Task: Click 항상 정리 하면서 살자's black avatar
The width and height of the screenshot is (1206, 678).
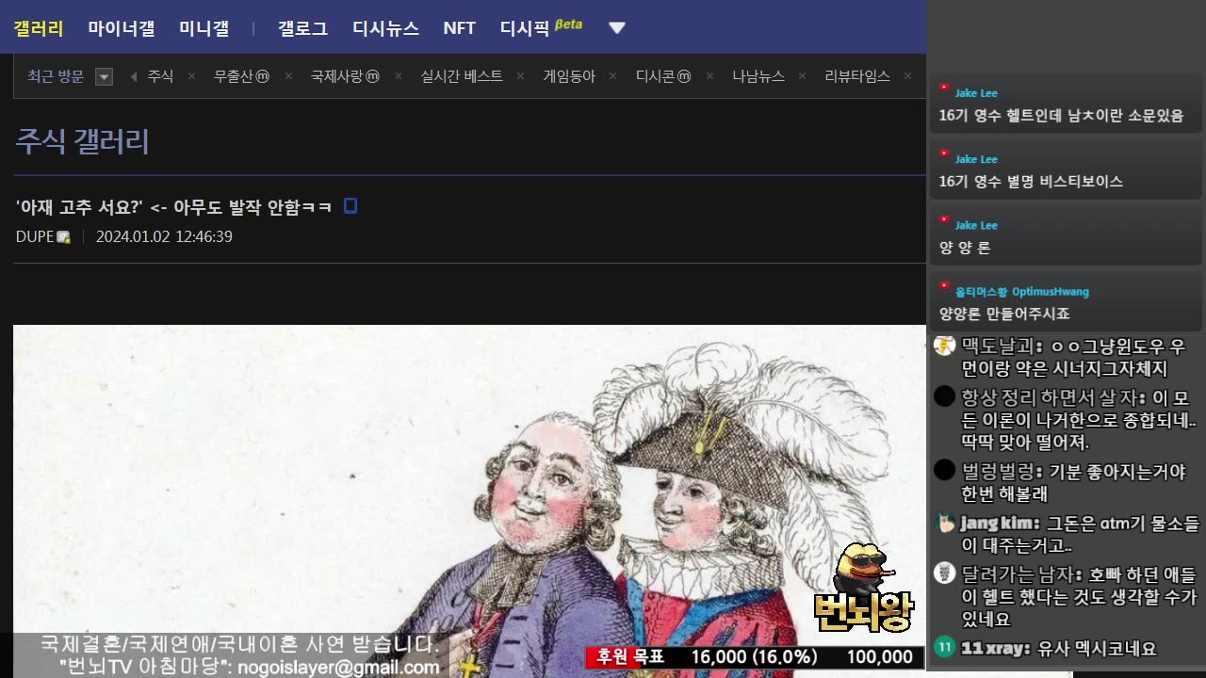Action: (x=944, y=396)
